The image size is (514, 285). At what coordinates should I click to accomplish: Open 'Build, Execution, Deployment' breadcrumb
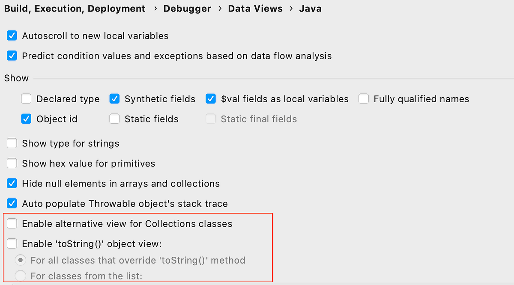(75, 8)
